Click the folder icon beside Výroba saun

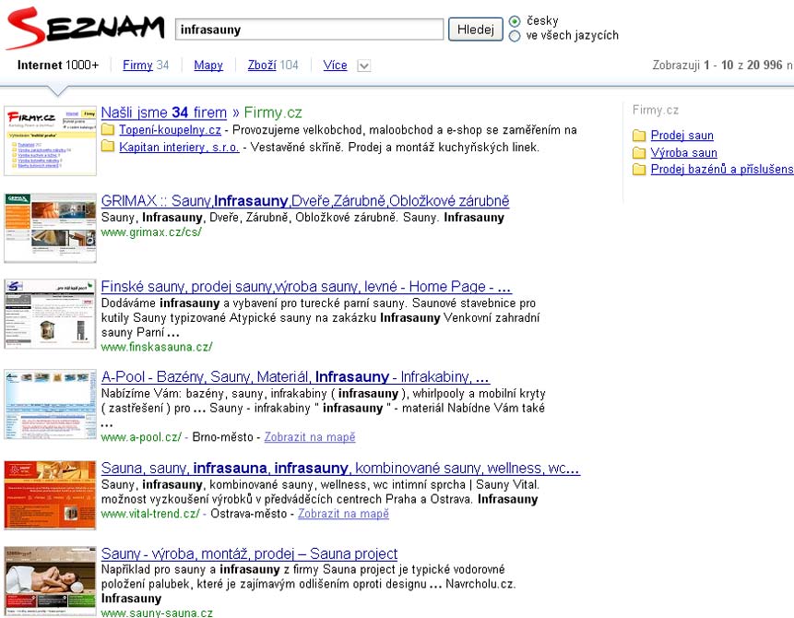coord(639,152)
